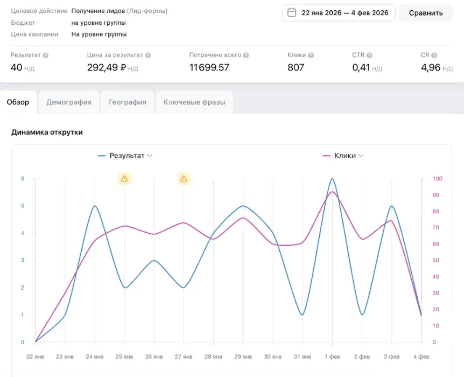Click help icon next to Потрачено всего
The width and height of the screenshot is (464, 377).
pos(246,55)
